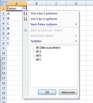Select cell A4 containing C
The image size is (93, 103).
pyautogui.click(x=14, y=23)
